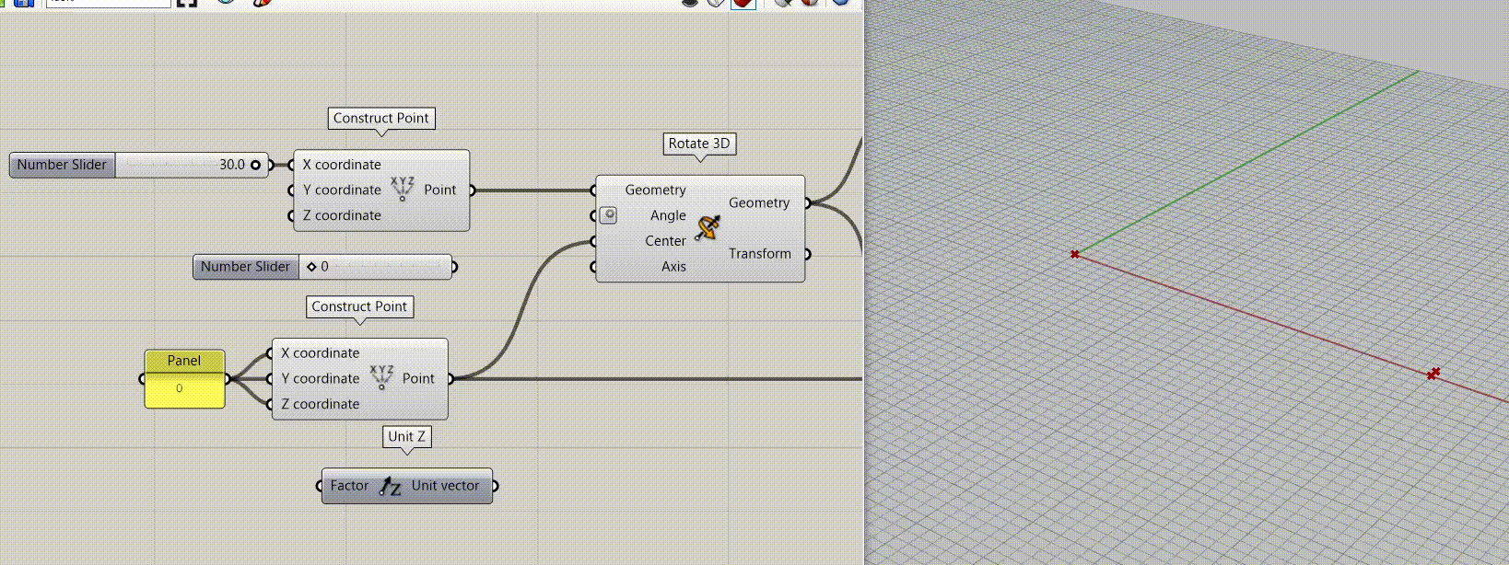Viewport: 1509px width, 565px height.
Task: Click Point output of slider-fed Construct Point
Action: (x=440, y=190)
